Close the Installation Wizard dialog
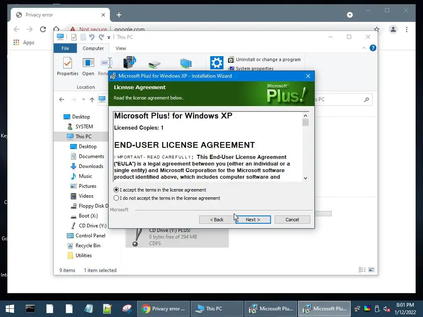 [x=308, y=76]
